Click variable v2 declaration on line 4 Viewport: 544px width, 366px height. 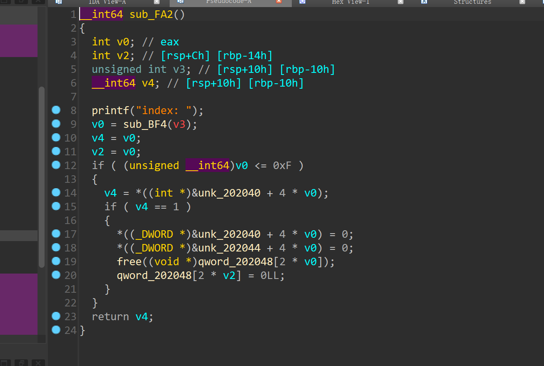123,56
